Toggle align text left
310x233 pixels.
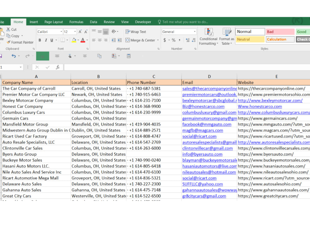94,40
